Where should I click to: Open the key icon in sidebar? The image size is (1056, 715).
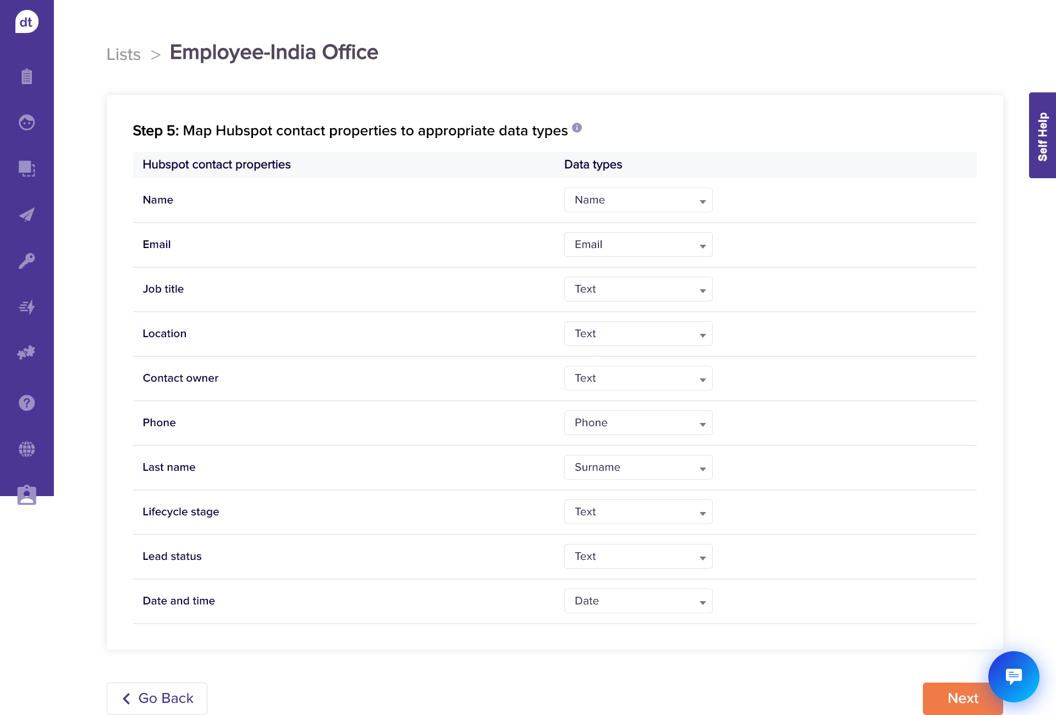coord(26,261)
